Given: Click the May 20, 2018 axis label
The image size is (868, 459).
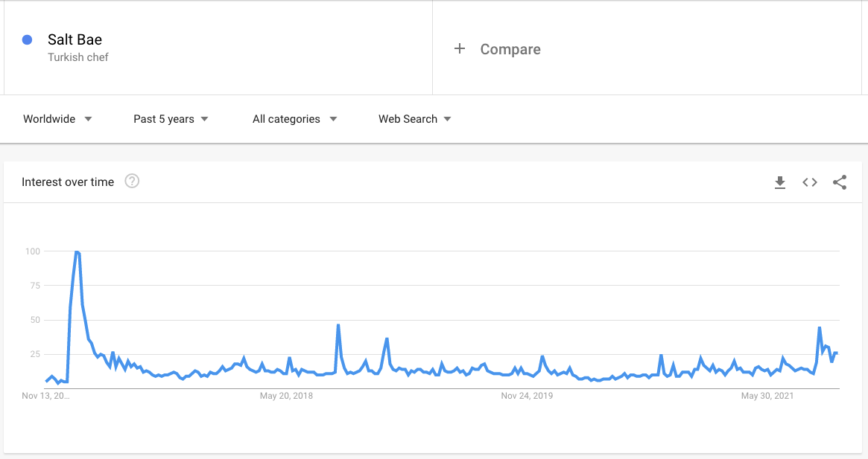Looking at the screenshot, I should [286, 396].
